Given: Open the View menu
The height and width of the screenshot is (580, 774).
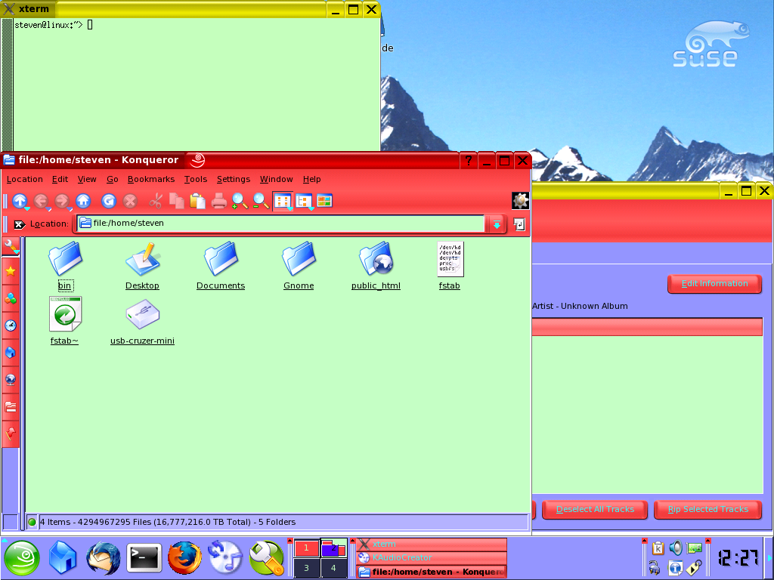Looking at the screenshot, I should [x=87, y=179].
